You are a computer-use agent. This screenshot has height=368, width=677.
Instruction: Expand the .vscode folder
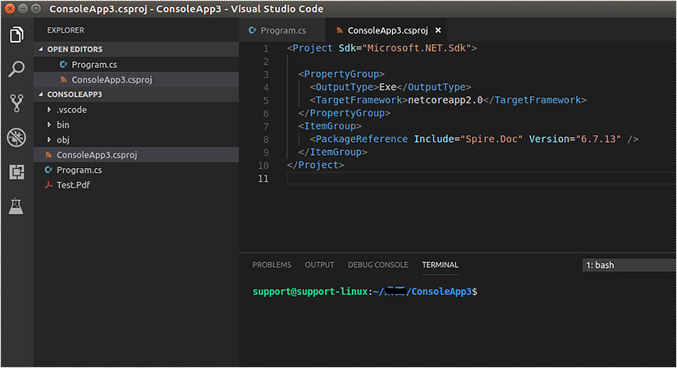coord(48,110)
